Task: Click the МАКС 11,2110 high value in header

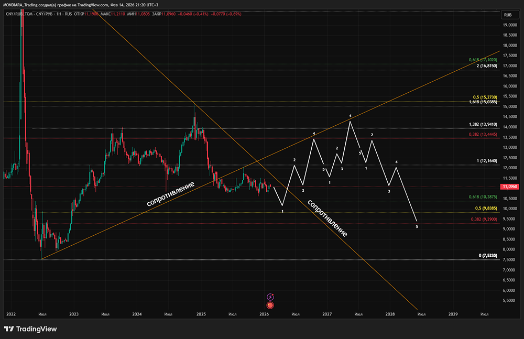Action: coord(113,14)
